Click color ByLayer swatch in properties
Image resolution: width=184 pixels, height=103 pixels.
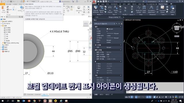107,29
